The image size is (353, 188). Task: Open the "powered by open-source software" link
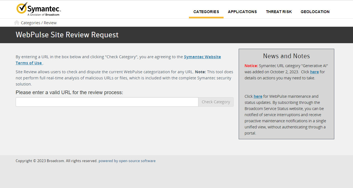tap(127, 161)
